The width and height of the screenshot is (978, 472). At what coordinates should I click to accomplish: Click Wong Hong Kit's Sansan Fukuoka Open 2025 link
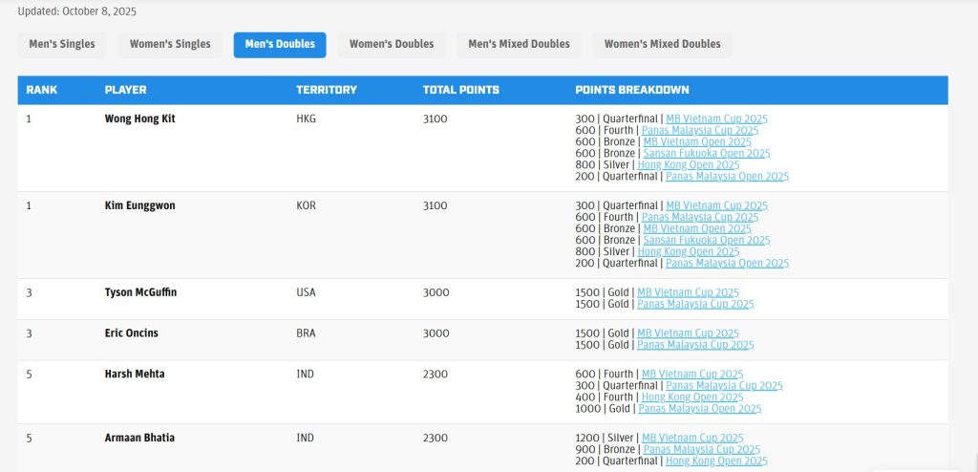coord(706,154)
